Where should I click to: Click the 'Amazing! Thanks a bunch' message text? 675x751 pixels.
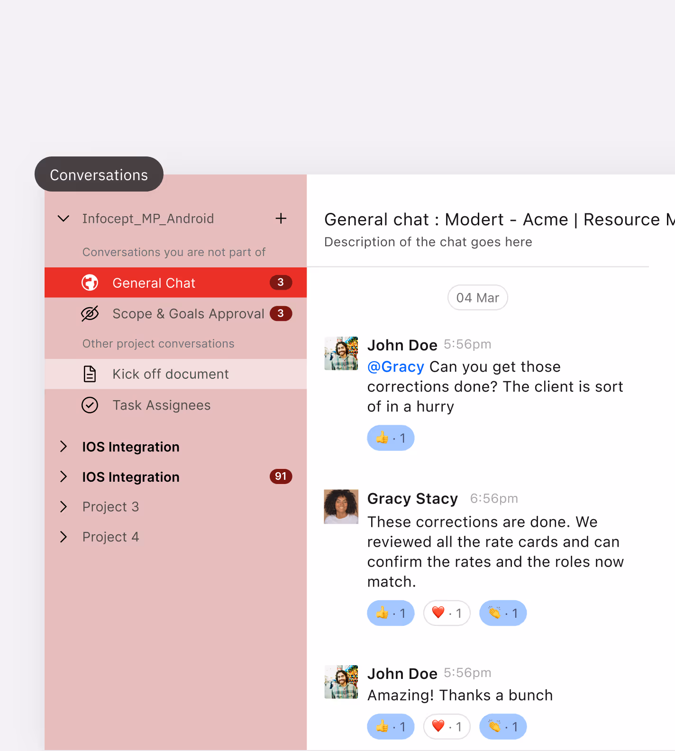click(x=460, y=695)
